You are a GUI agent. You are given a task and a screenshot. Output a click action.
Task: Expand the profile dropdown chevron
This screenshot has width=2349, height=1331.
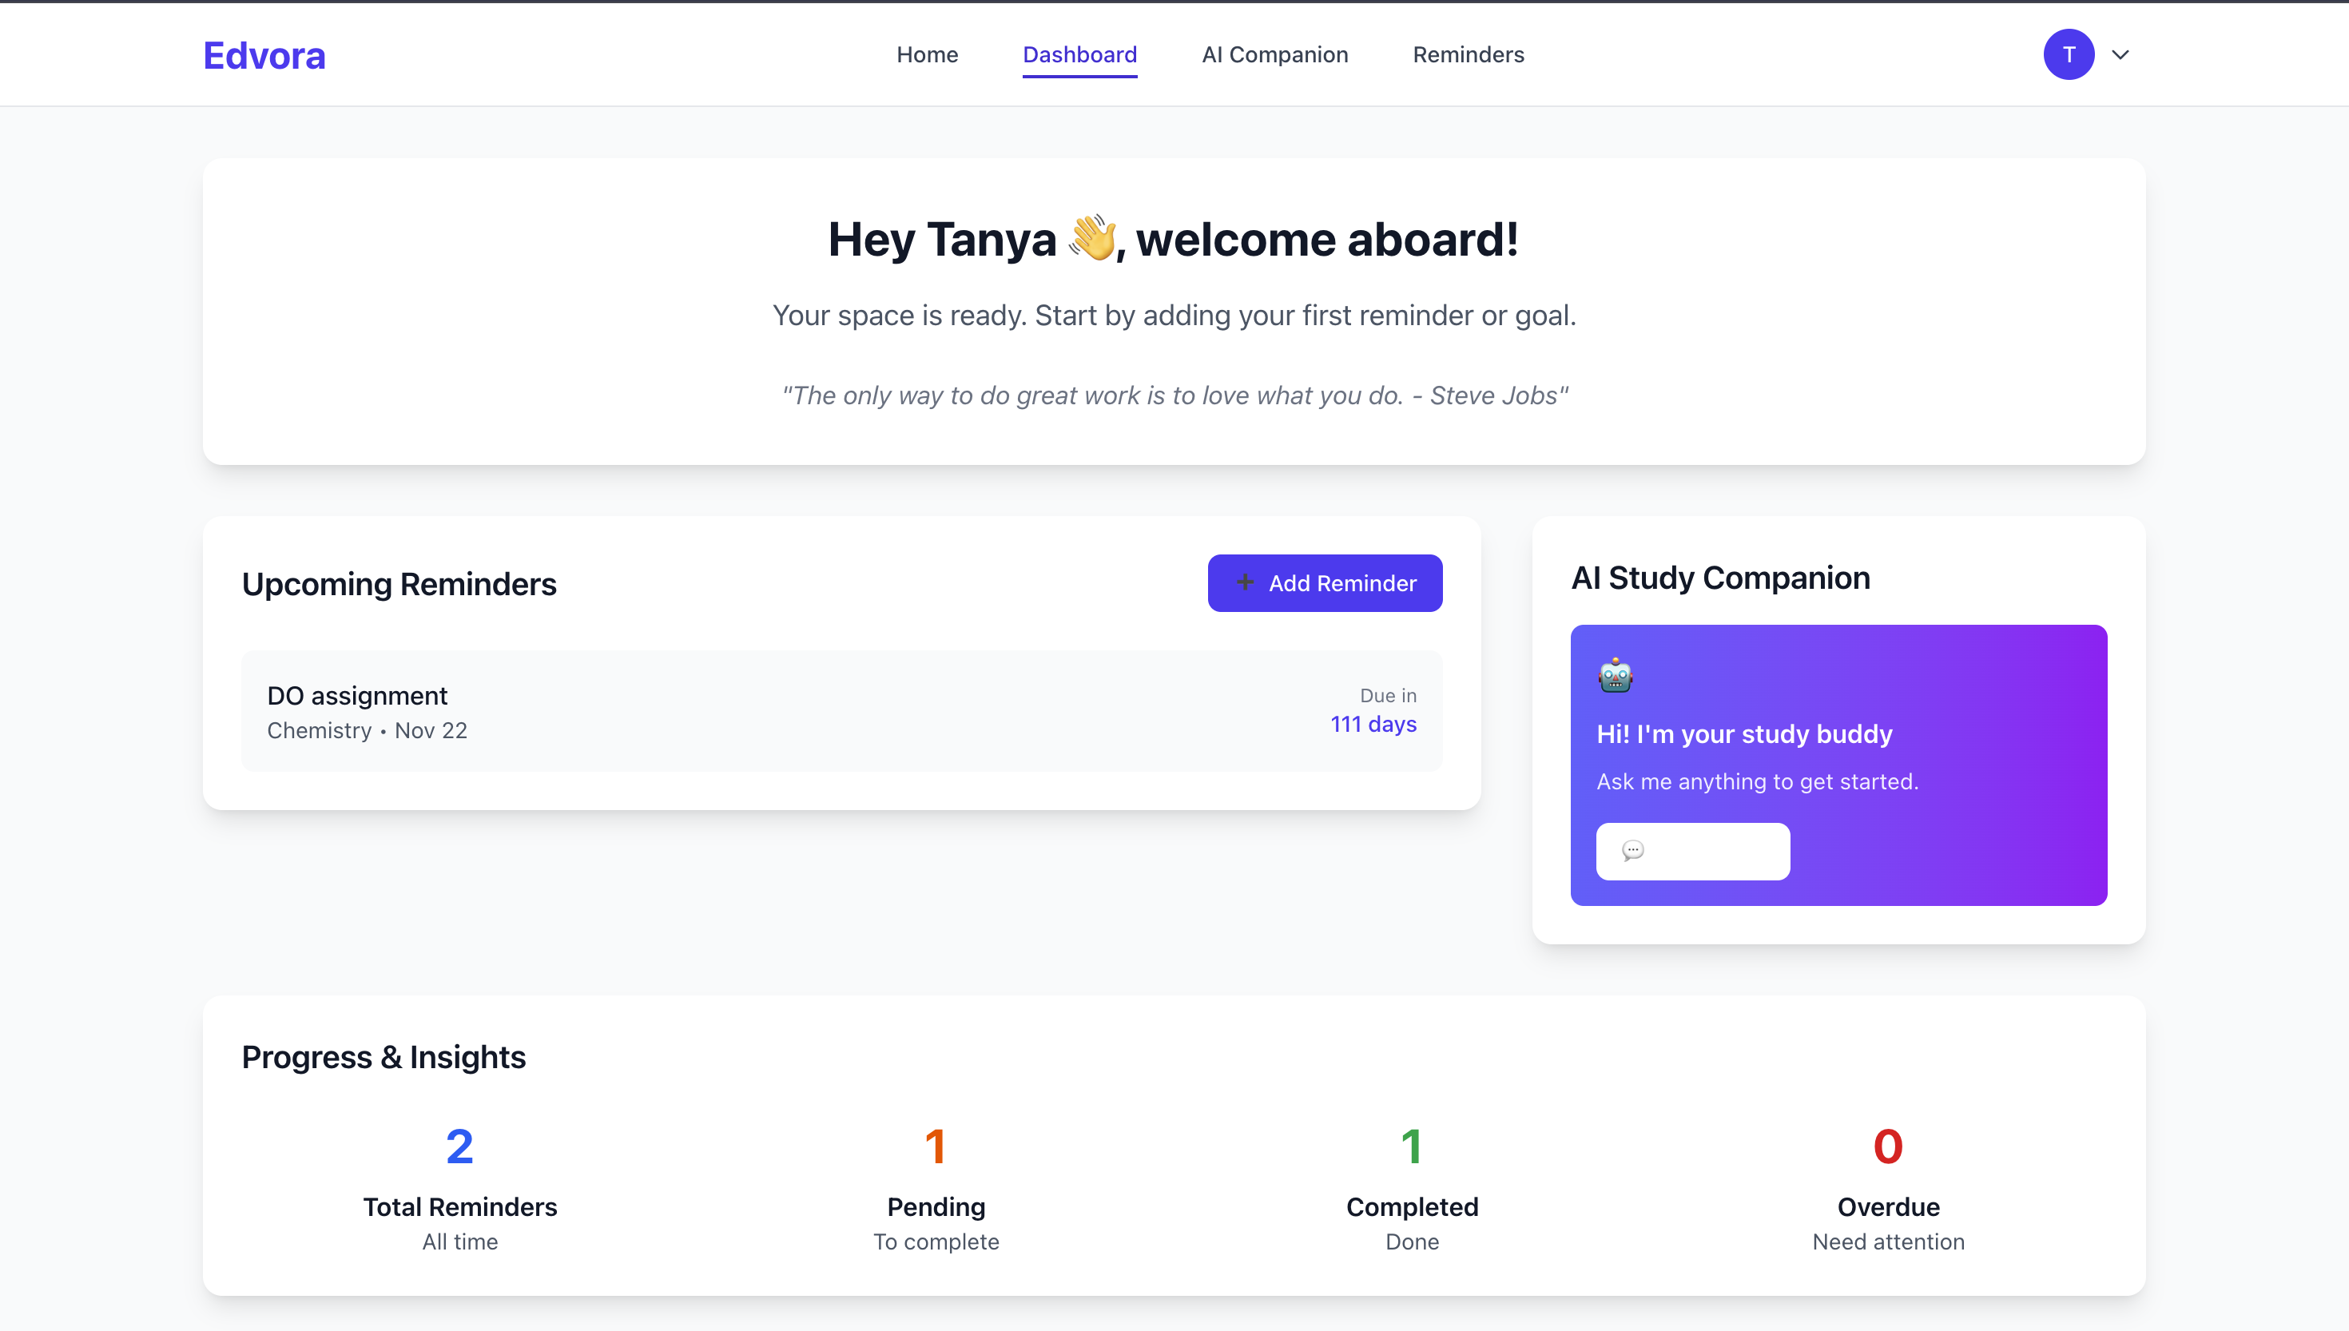[2120, 55]
